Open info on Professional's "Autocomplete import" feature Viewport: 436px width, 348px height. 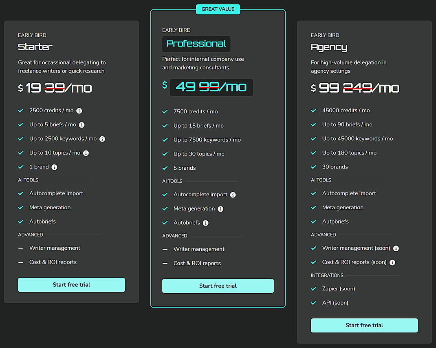point(233,195)
